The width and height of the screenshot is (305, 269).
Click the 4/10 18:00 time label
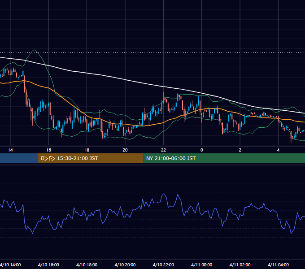click(x=87, y=265)
